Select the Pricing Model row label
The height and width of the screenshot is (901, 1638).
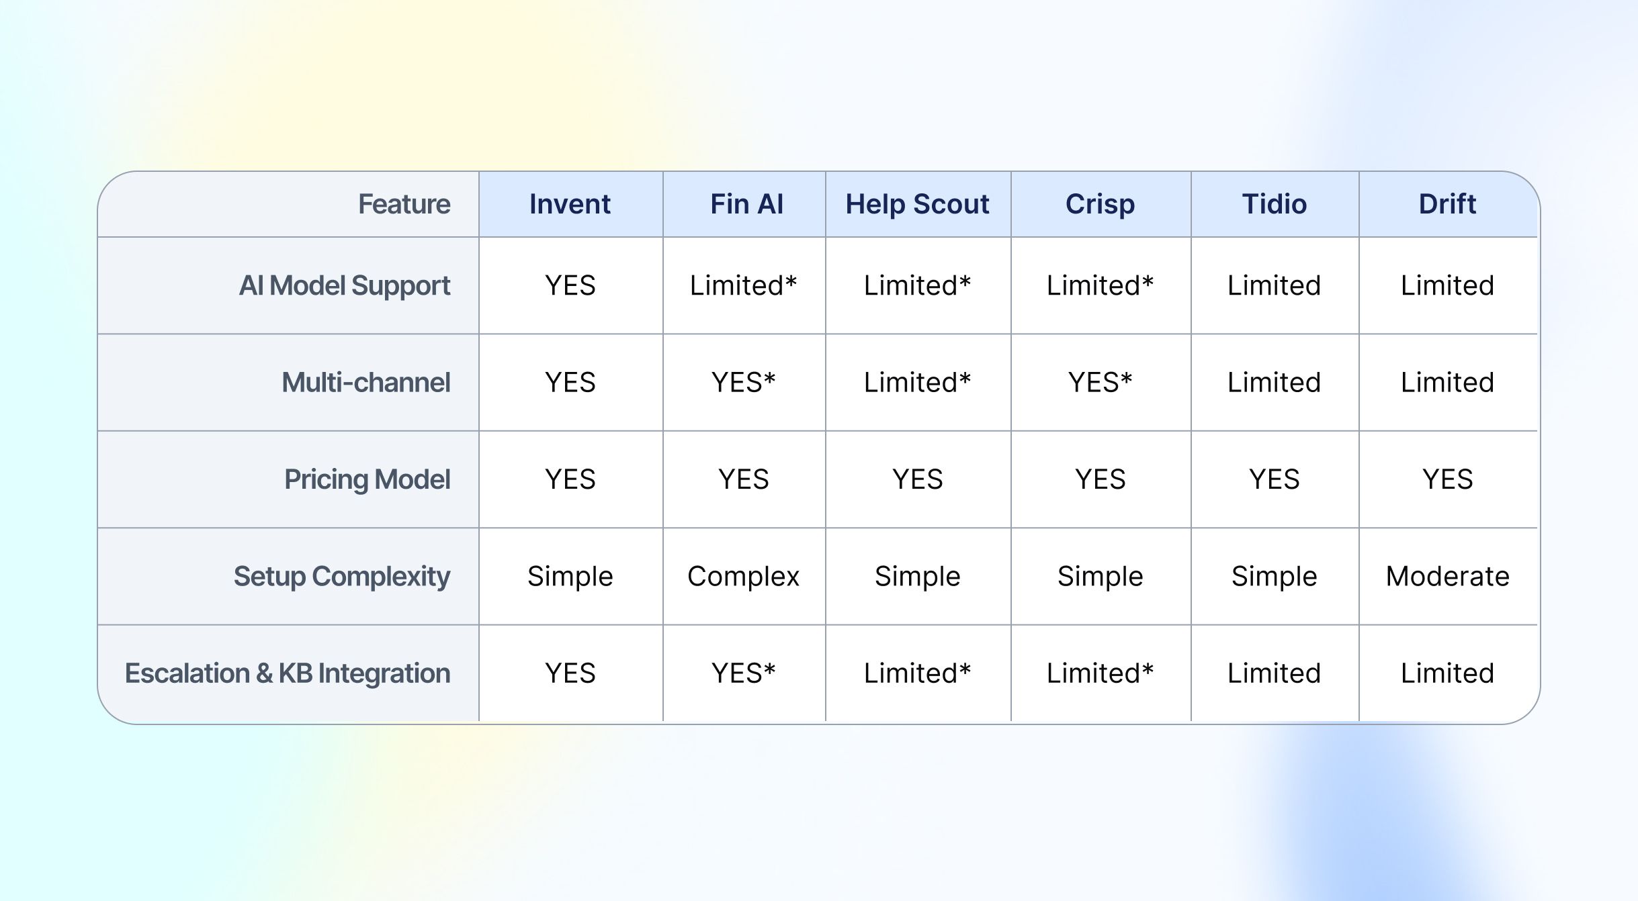click(367, 479)
